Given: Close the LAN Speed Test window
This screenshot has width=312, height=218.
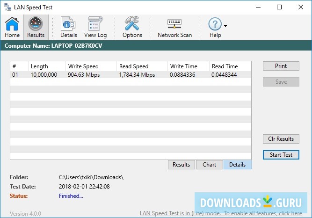Looking at the screenshot, I should point(301,7).
